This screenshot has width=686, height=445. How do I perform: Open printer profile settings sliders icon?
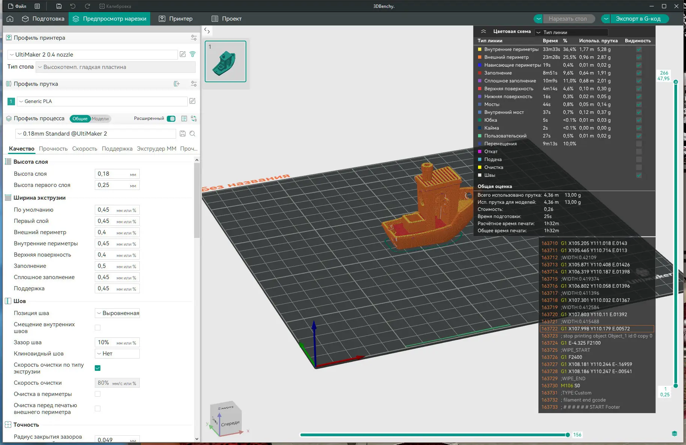coord(194,38)
